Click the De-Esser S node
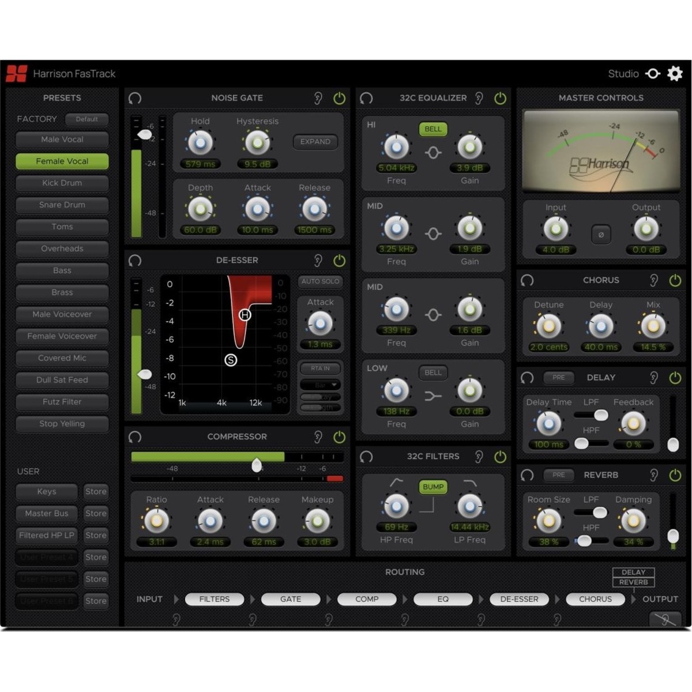 point(231,360)
